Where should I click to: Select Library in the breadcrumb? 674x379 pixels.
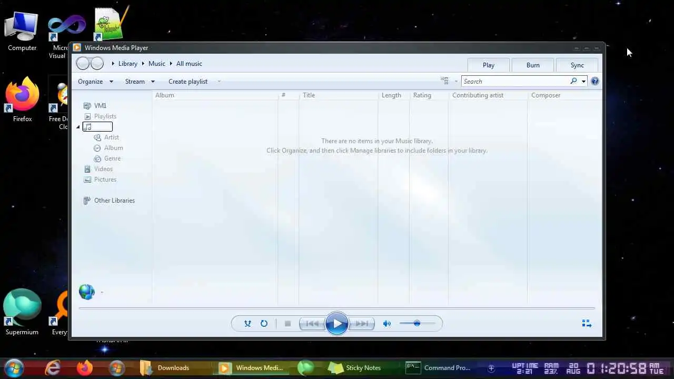(127, 64)
